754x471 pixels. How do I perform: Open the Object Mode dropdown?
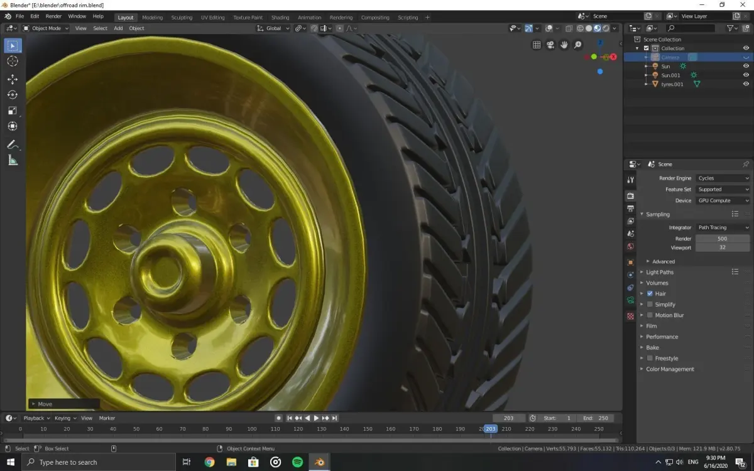coord(46,28)
